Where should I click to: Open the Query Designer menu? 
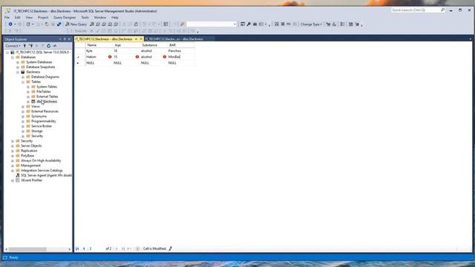[x=65, y=18]
